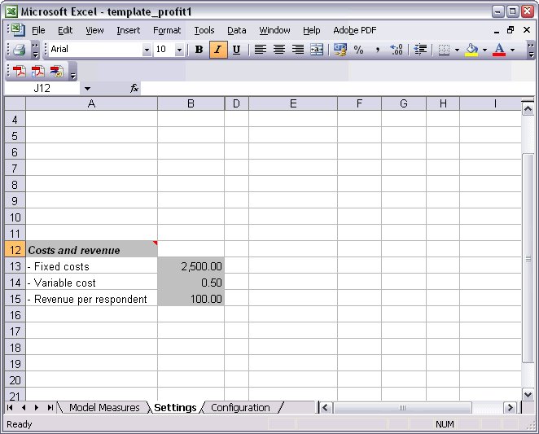Click the Insert Function fx icon

tap(134, 89)
